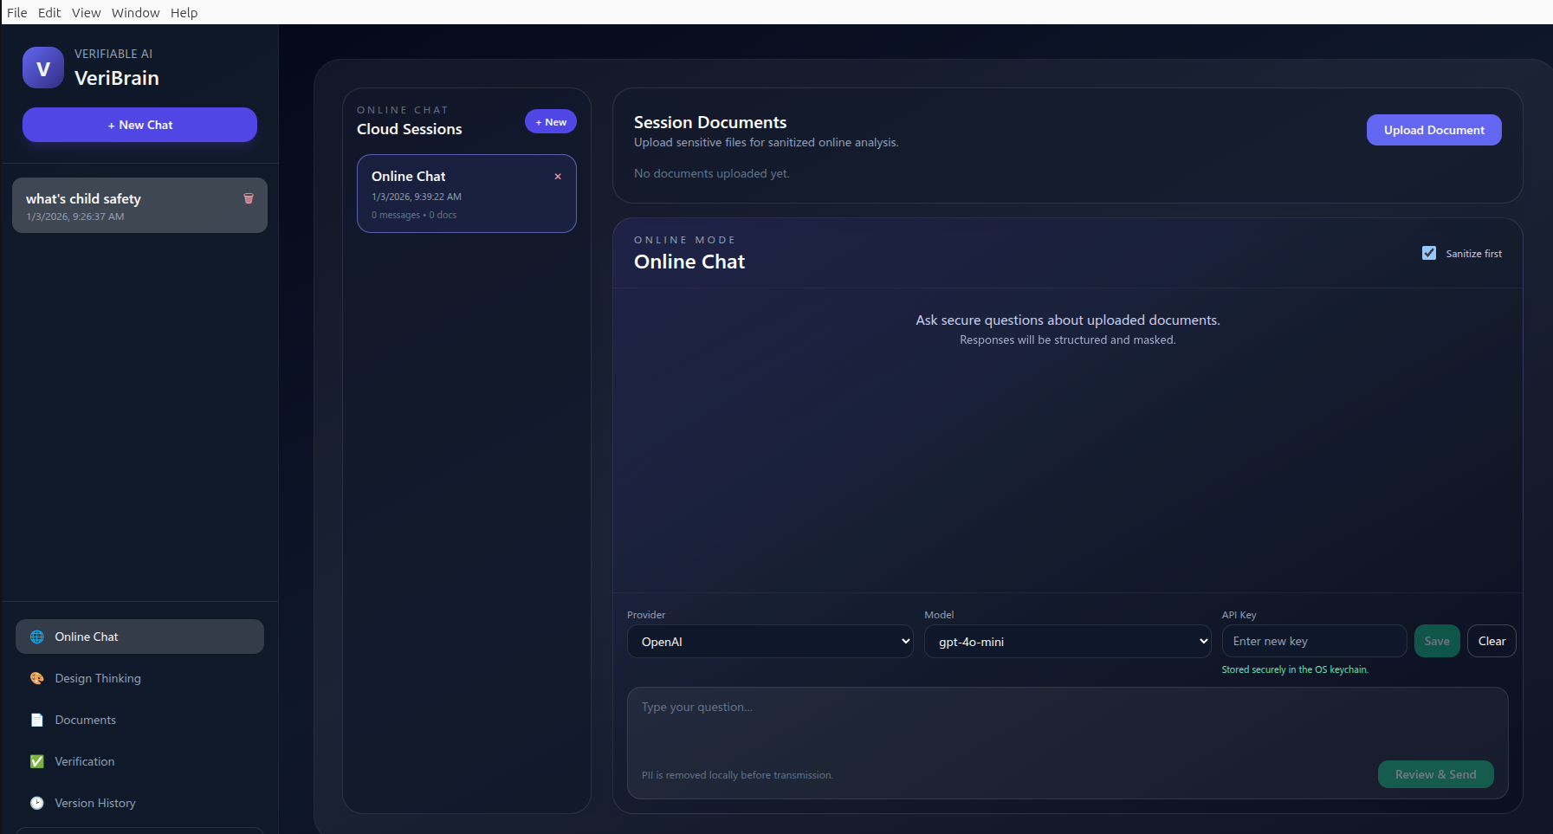Clear the API key with the Clear button
The width and height of the screenshot is (1553, 834).
(1492, 641)
